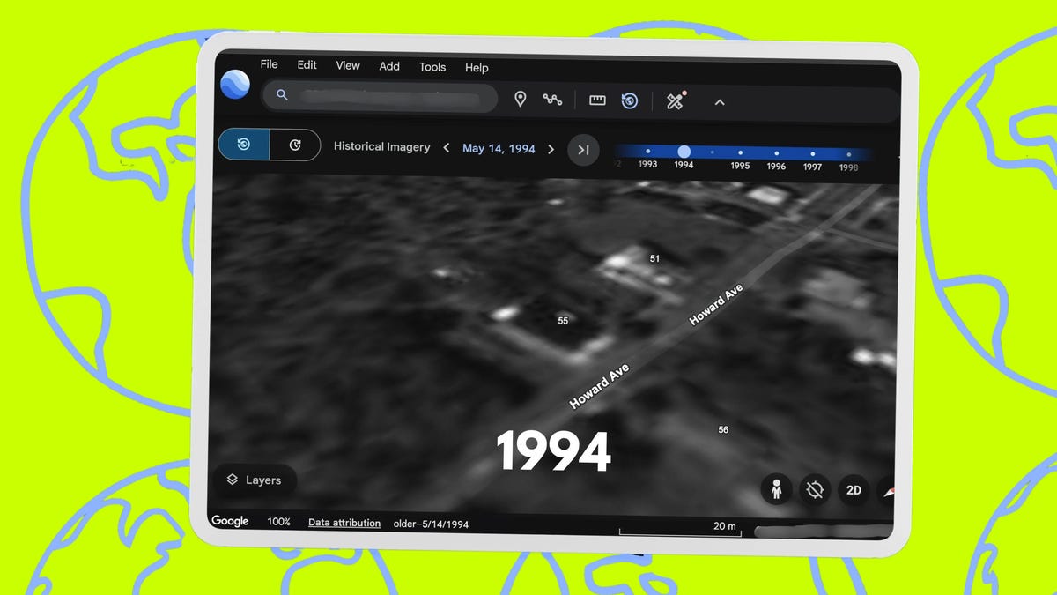This screenshot has width=1057, height=595.
Task: Click the satellite tool icon with red dot
Action: coord(676,100)
